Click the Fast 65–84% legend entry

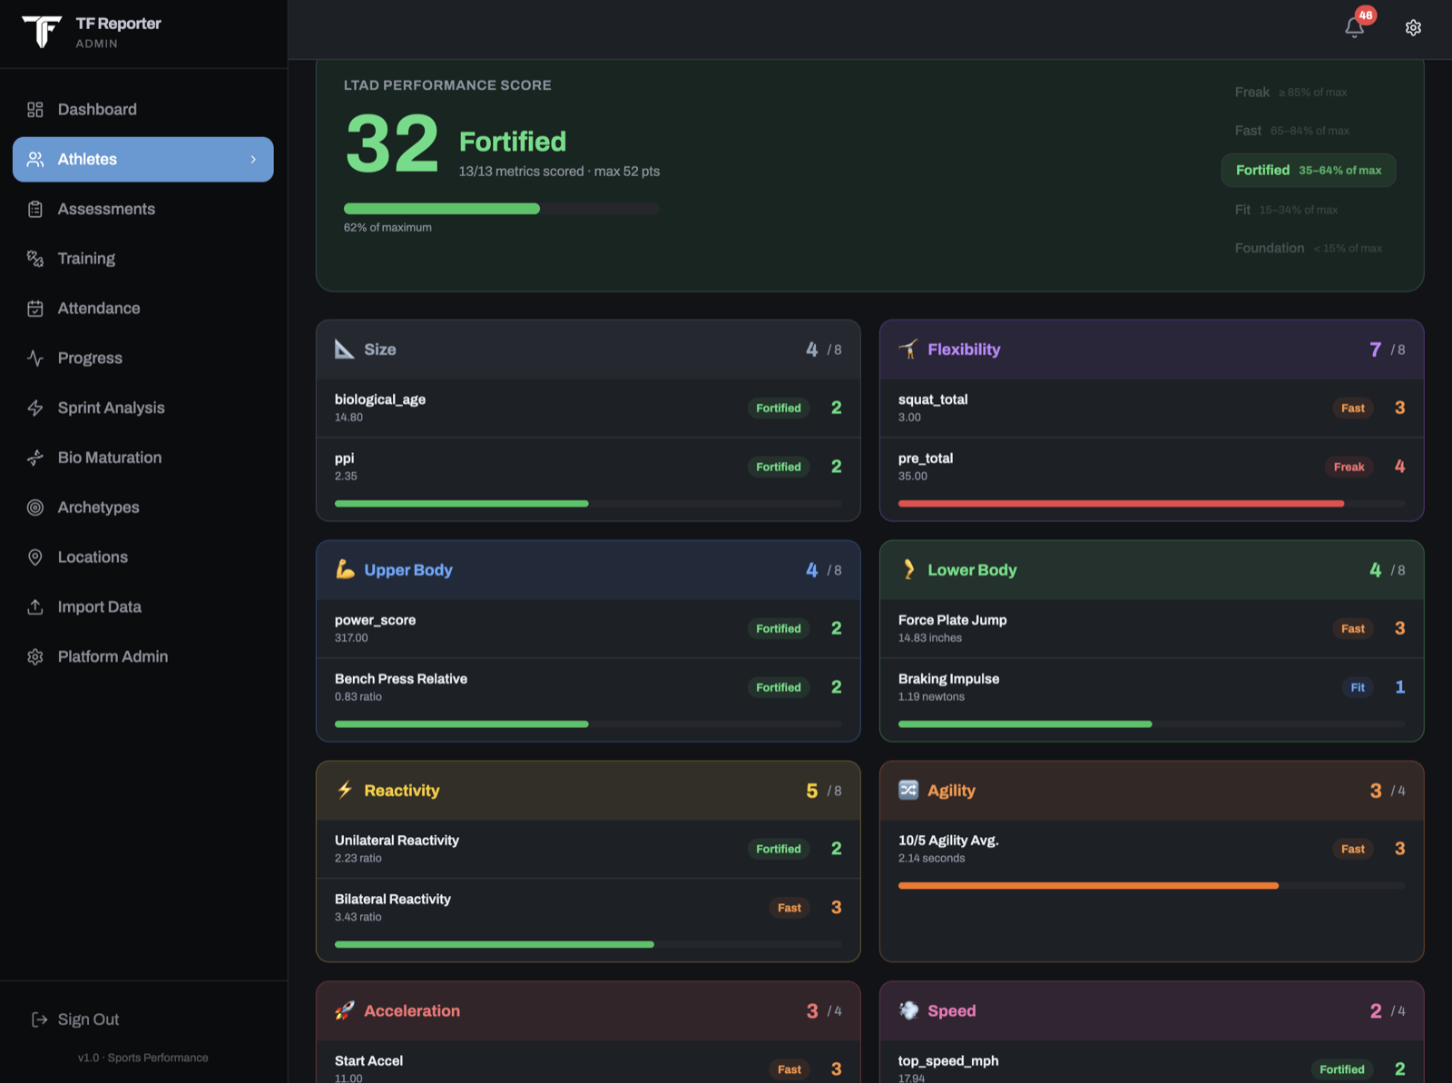coord(1291,131)
